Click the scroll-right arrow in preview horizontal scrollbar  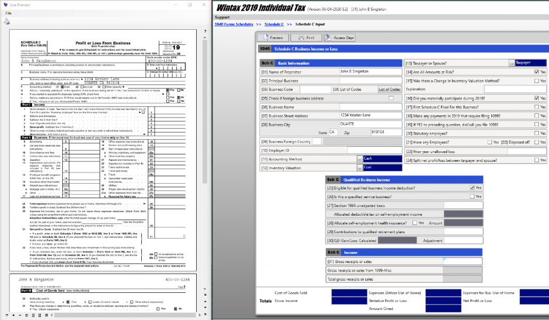click(x=199, y=315)
